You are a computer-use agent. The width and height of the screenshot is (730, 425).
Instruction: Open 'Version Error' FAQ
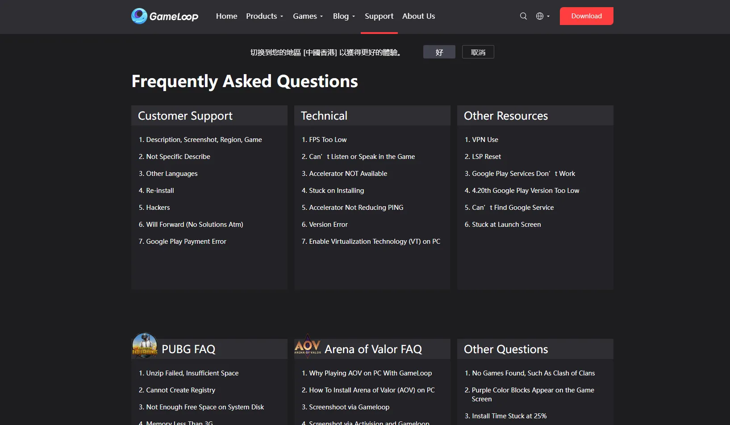[325, 225]
